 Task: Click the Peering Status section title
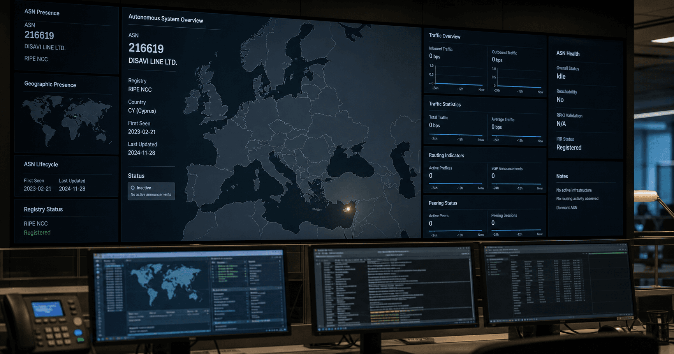point(443,203)
